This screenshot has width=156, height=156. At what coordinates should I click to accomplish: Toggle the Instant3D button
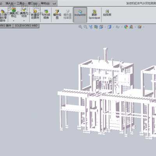pyautogui.click(x=80, y=15)
